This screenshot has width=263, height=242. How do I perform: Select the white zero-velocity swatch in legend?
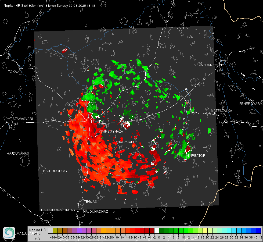coord(157,231)
